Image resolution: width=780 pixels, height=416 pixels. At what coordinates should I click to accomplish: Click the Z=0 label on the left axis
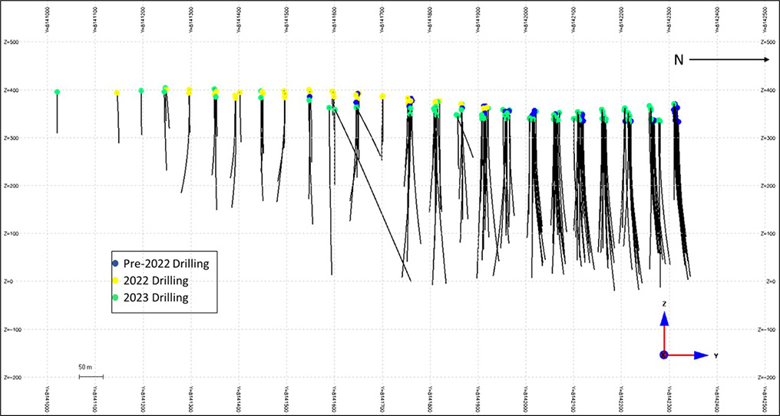point(9,282)
